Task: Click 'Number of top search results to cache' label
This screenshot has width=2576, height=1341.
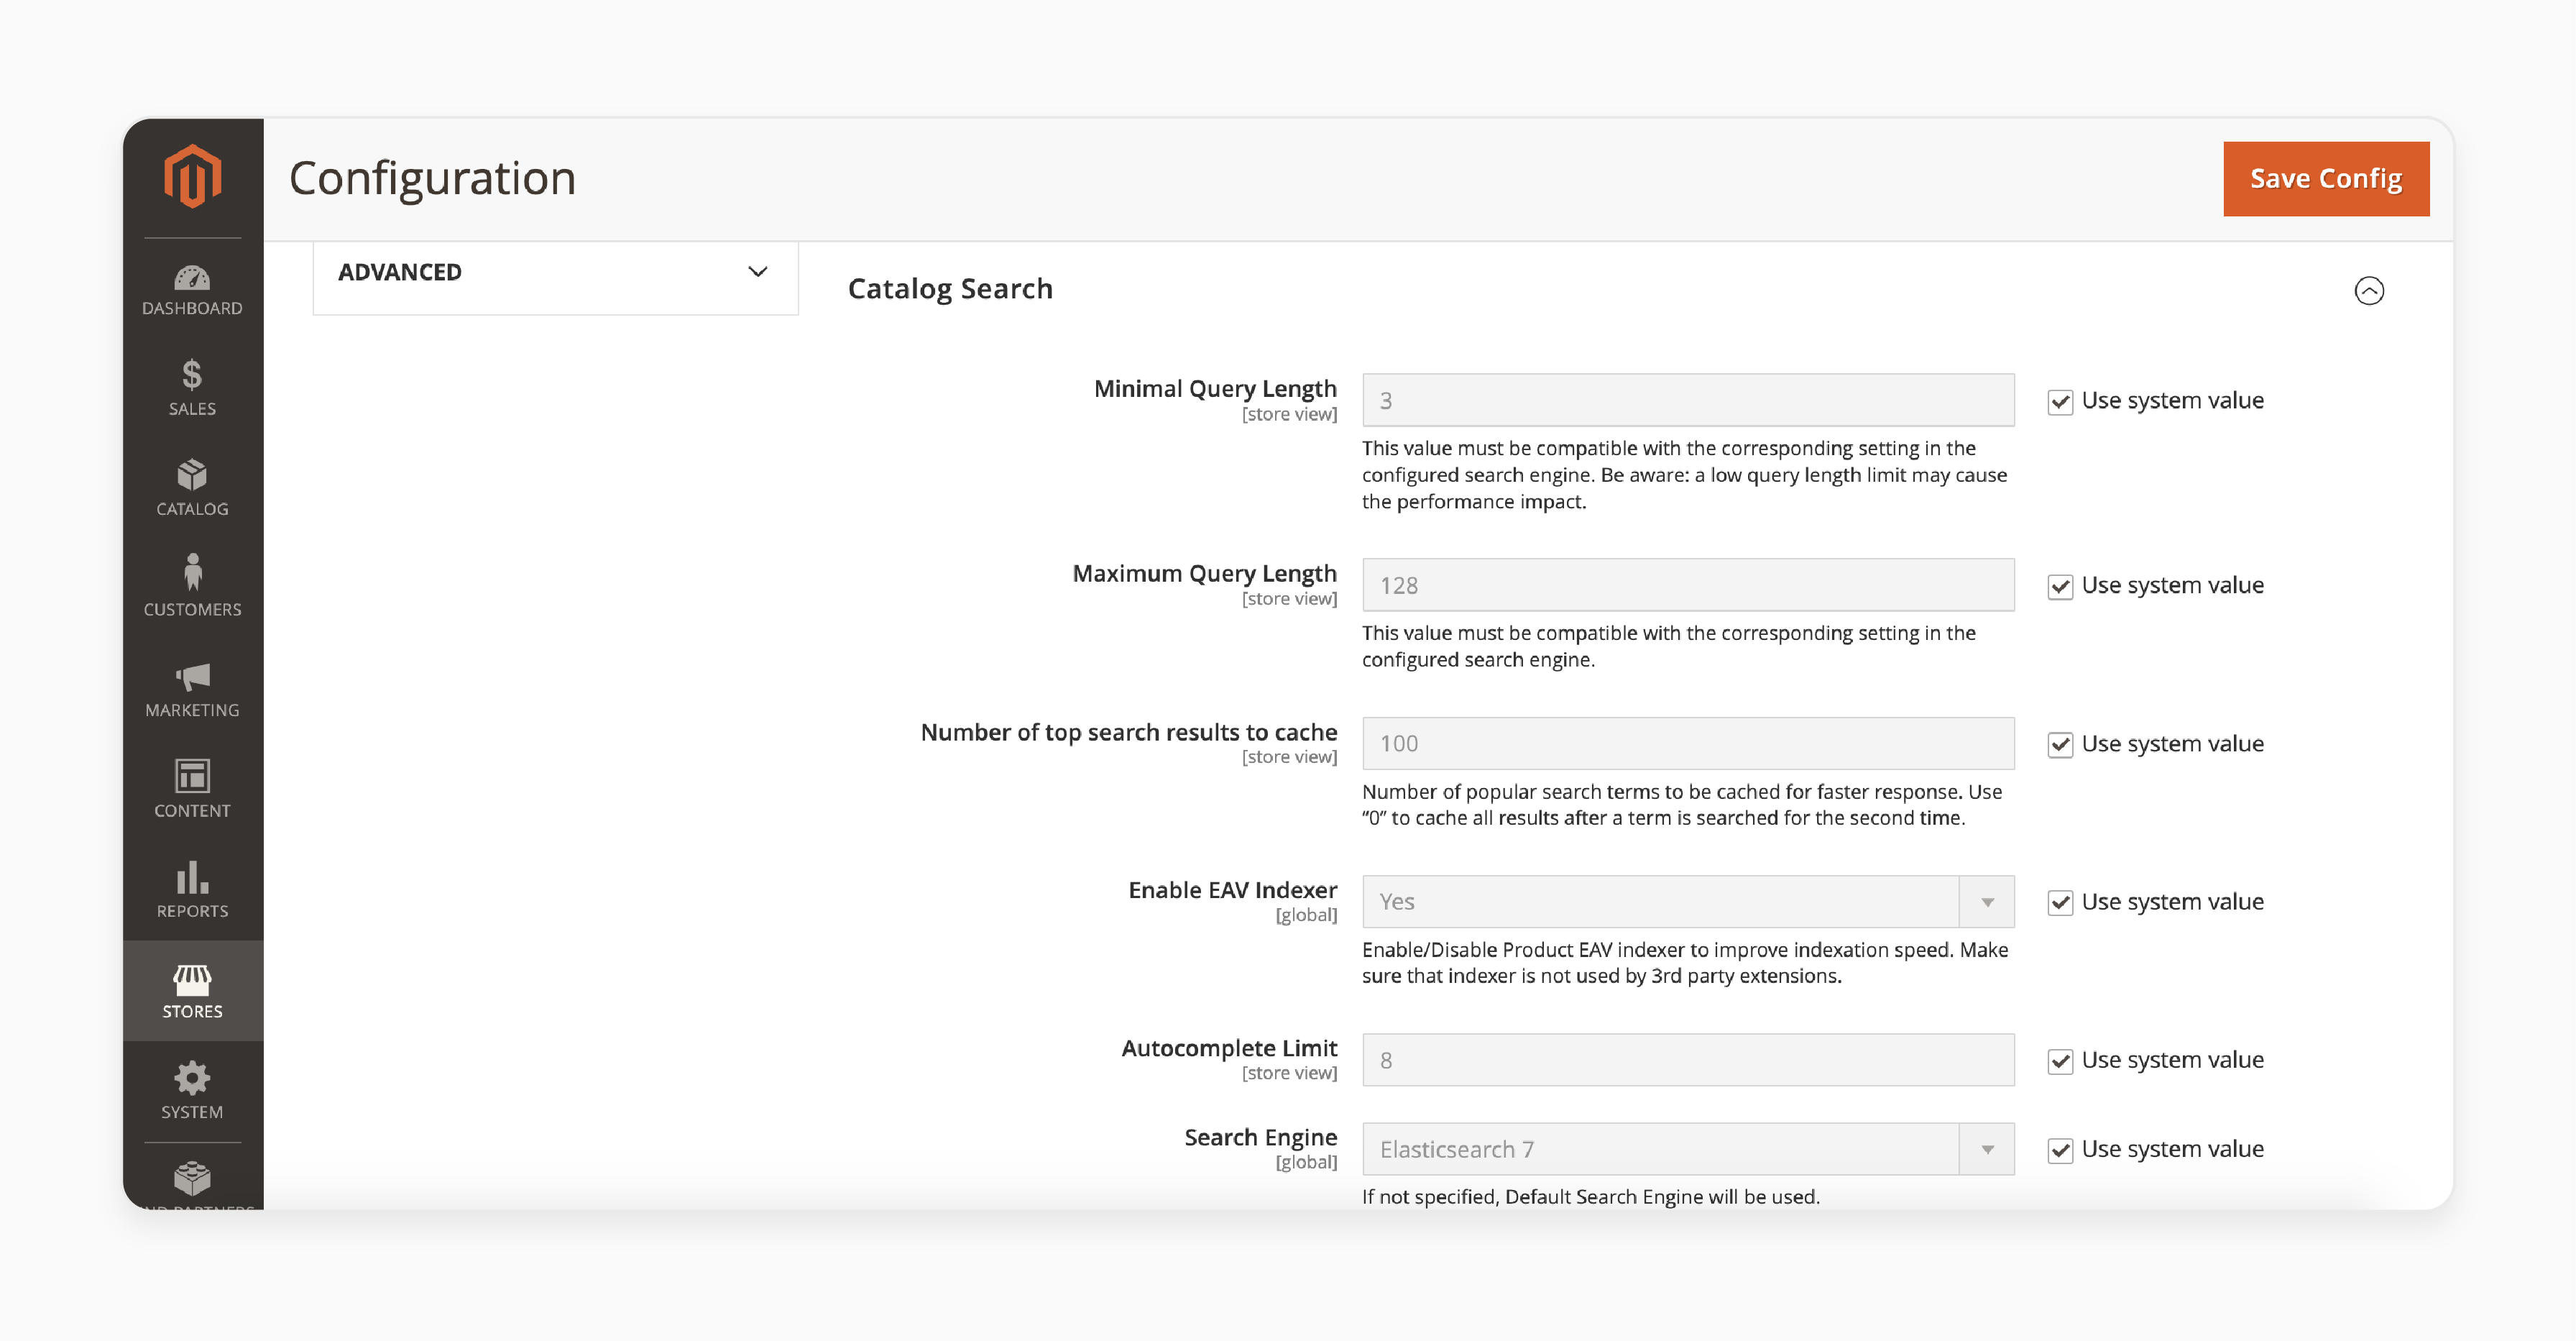Action: [x=1128, y=733]
